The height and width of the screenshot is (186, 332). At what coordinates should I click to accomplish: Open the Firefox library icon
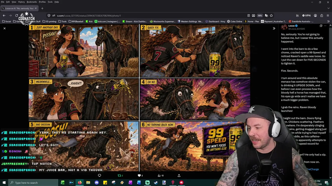point(298,16)
